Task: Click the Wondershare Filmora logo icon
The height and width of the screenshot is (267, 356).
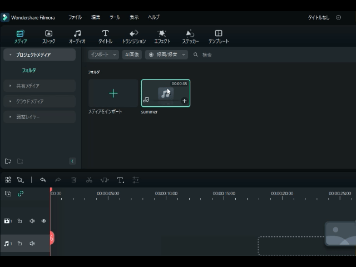Action: click(x=5, y=17)
